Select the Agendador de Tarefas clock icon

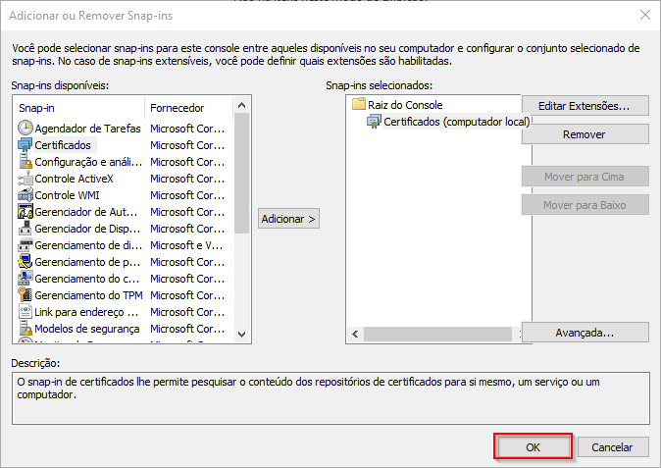point(25,128)
